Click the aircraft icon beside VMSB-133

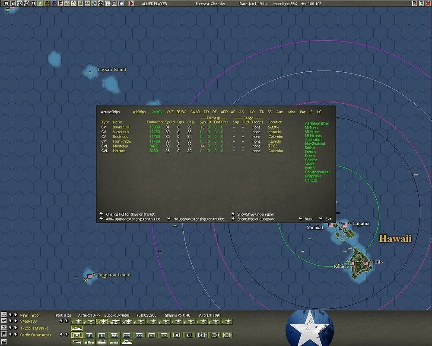click(x=4, y=321)
